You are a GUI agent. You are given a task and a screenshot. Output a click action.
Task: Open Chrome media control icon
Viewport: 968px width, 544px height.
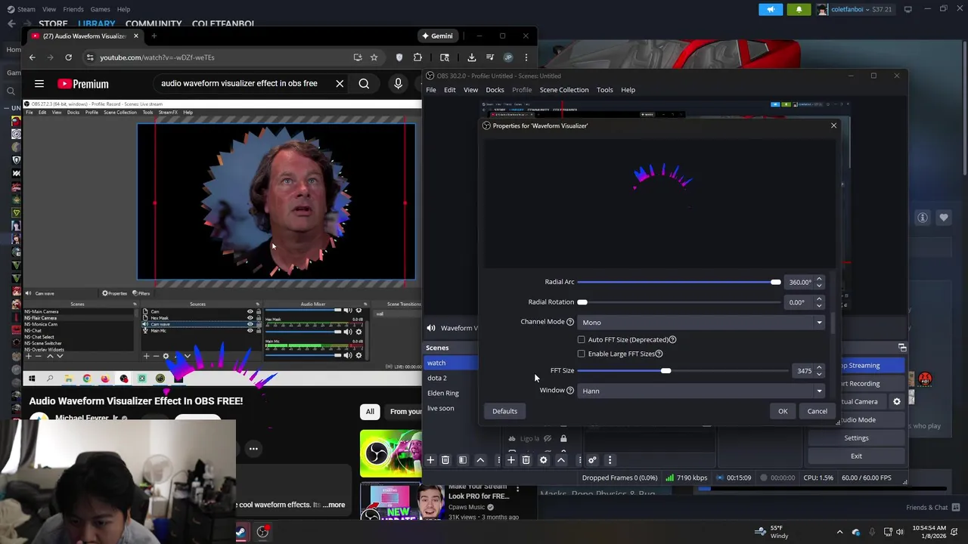[x=489, y=57]
